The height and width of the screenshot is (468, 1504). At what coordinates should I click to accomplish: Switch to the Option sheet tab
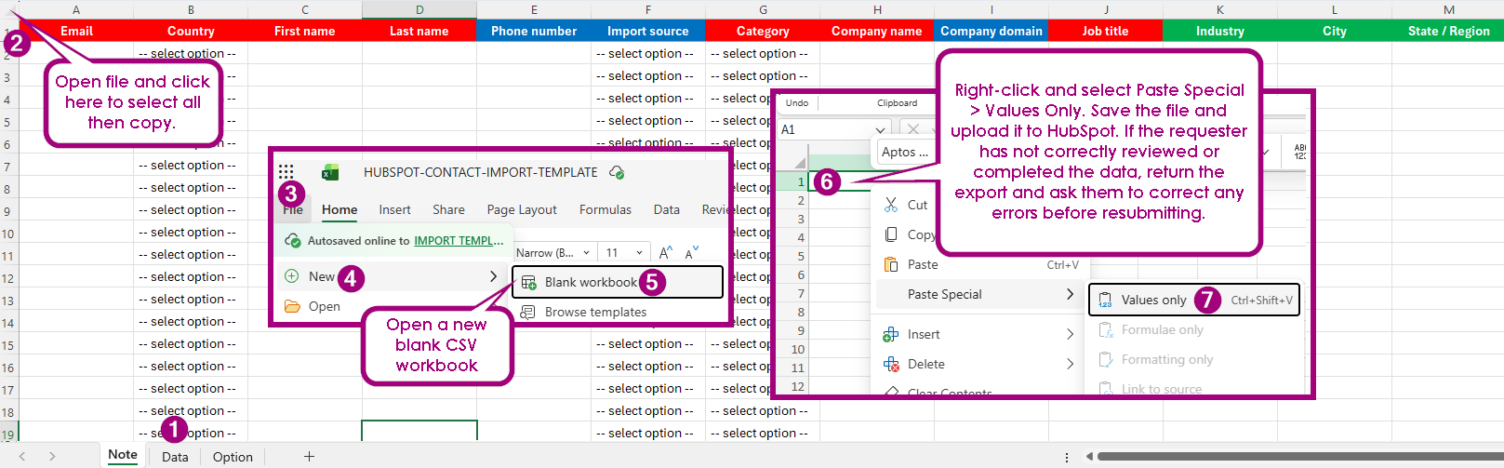point(233,457)
